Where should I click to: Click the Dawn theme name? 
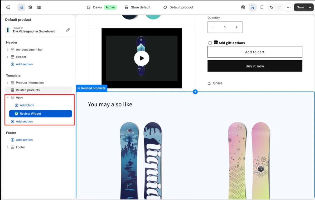(97, 7)
